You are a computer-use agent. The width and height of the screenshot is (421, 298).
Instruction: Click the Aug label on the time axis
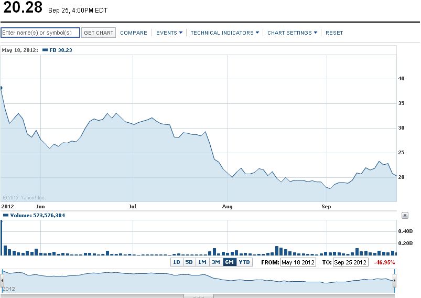tap(227, 207)
